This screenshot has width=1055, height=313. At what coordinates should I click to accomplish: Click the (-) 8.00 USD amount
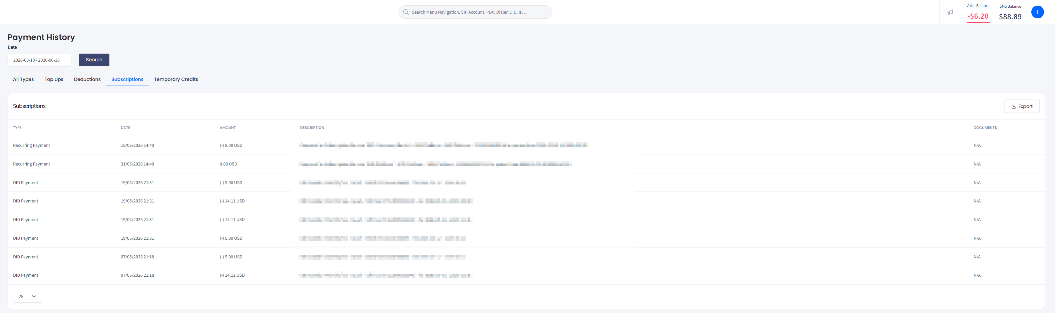click(x=231, y=146)
